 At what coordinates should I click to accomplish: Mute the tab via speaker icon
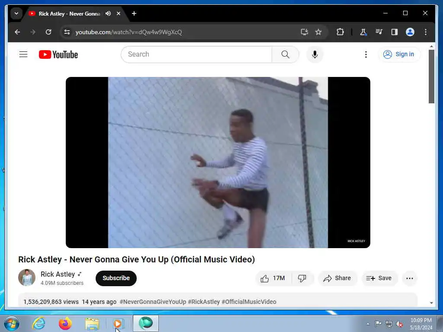[x=108, y=13]
